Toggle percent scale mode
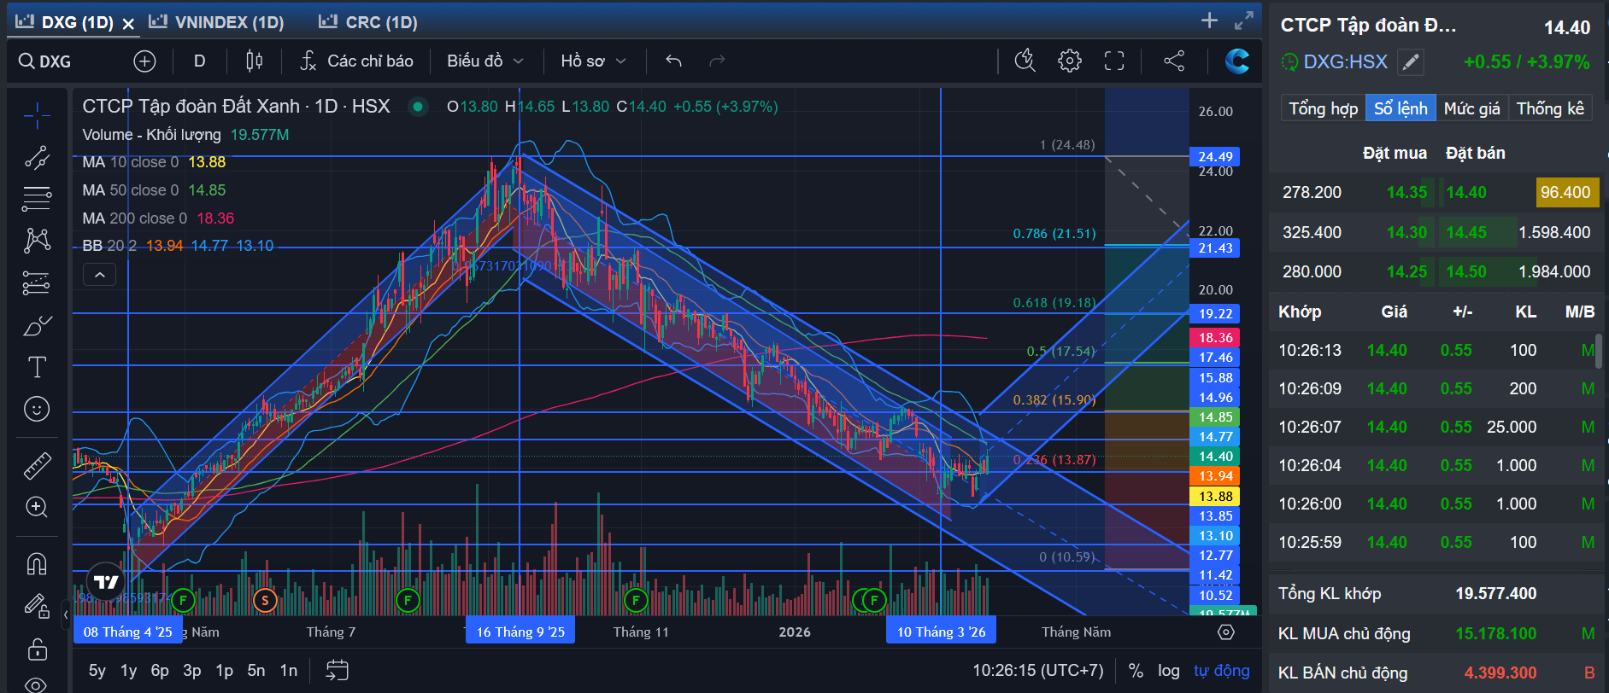This screenshot has width=1609, height=693. pos(1136,671)
